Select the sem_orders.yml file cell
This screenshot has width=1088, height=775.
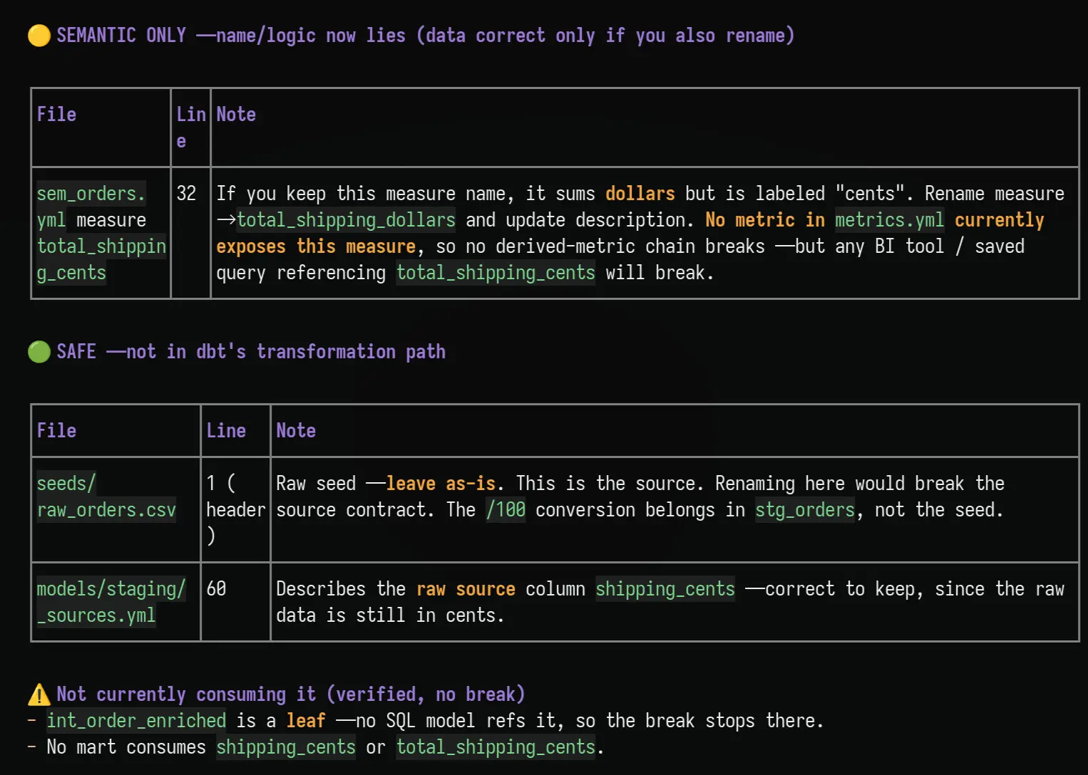point(101,233)
